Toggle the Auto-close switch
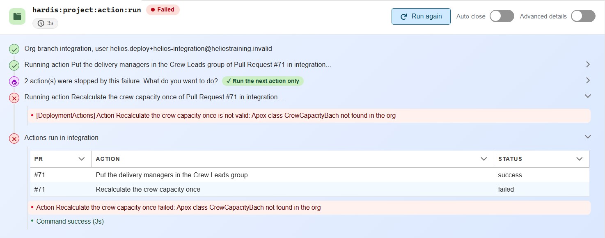Screen dimensions: 605x238 [502, 16]
